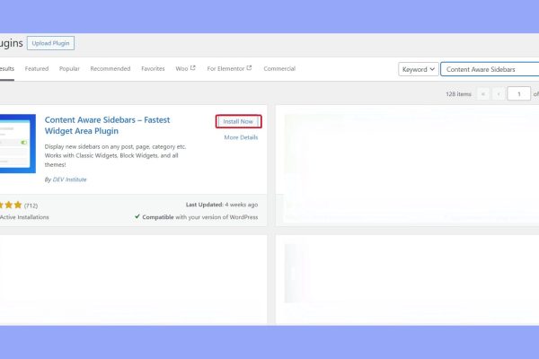539x359 pixels.
Task: Click the previous page arrow button
Action: tap(499, 93)
